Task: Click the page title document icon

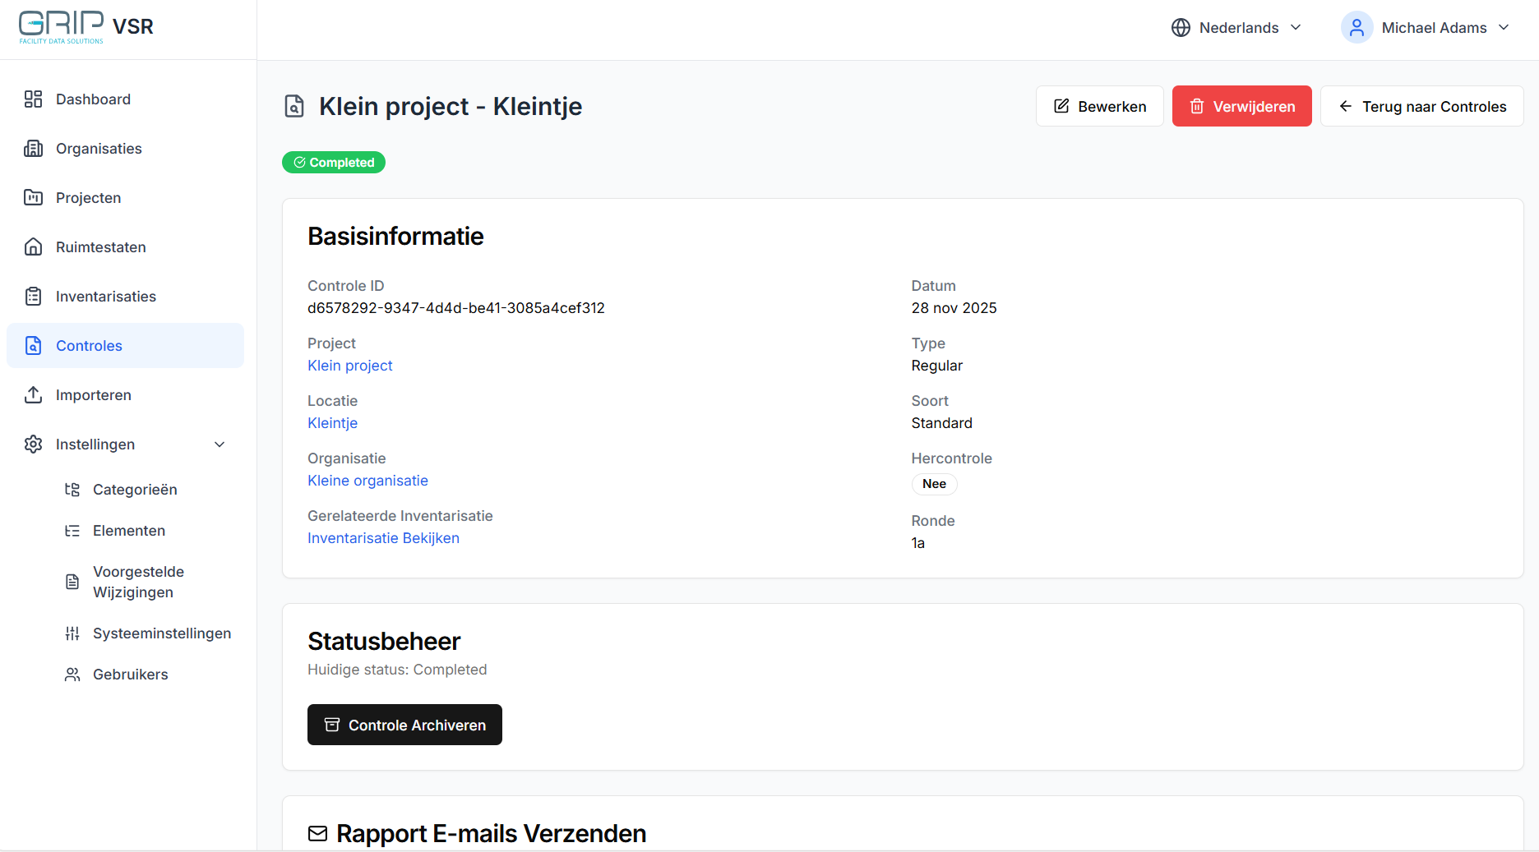Action: coord(294,107)
